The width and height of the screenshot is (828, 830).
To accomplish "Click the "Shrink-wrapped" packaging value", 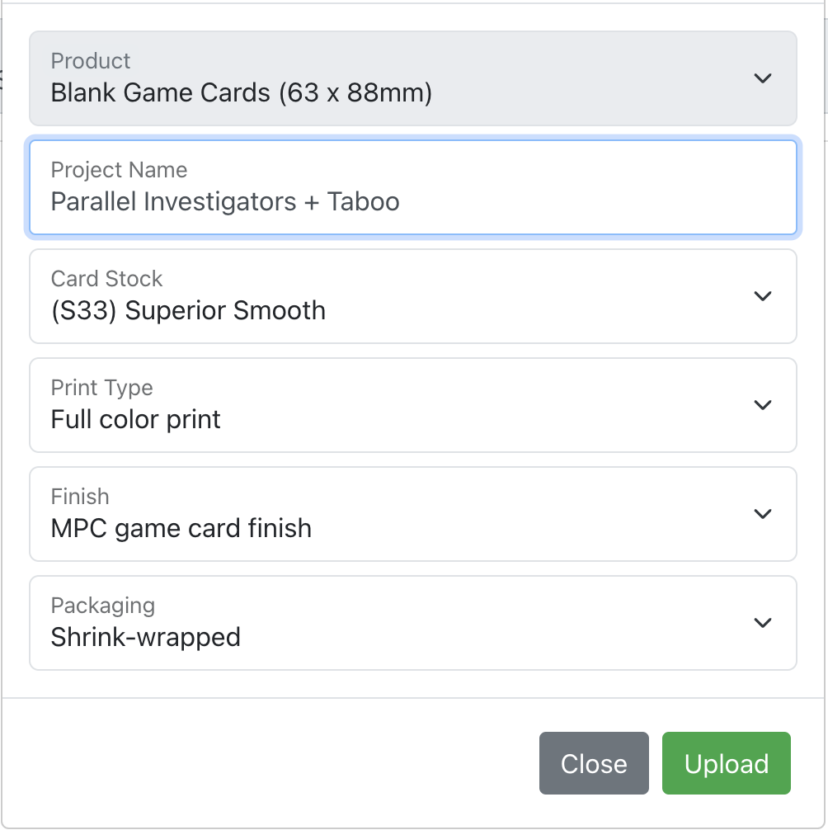I will 146,638.
